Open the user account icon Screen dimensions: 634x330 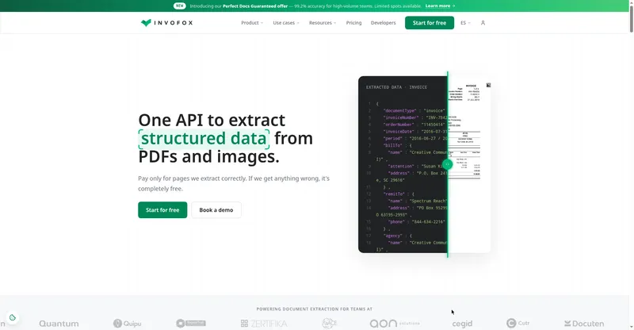click(x=483, y=23)
